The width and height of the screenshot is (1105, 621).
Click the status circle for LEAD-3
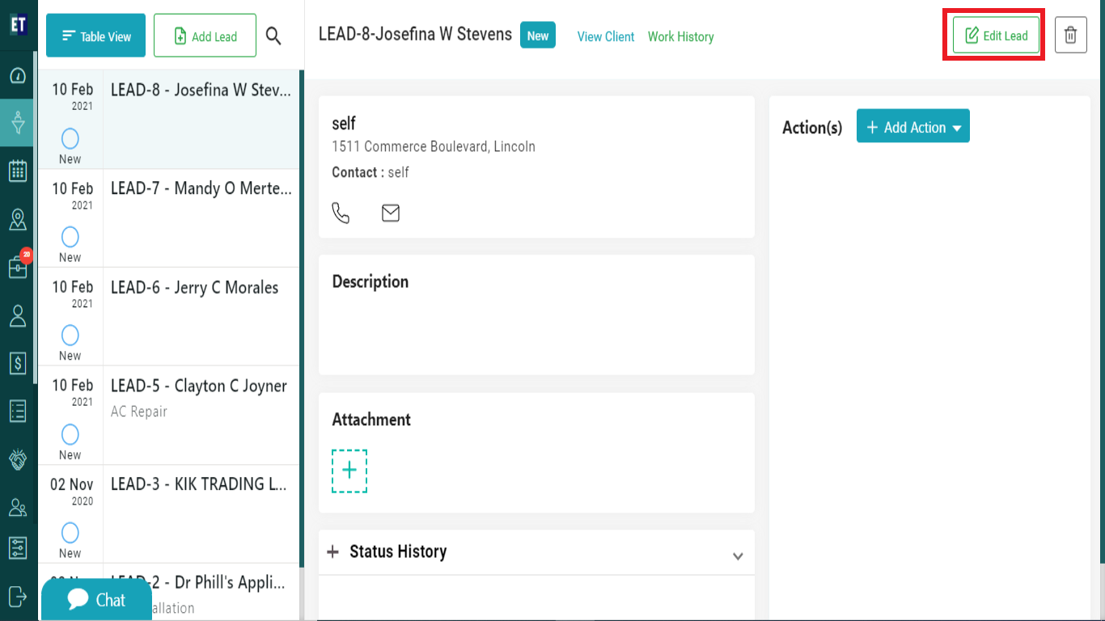tap(70, 533)
